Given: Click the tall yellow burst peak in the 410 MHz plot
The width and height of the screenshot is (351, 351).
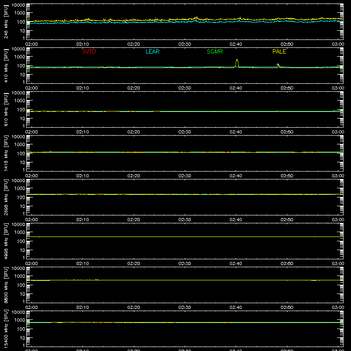Looking at the screenshot, I should point(237,63).
